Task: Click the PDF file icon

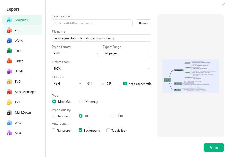Action: (9, 30)
